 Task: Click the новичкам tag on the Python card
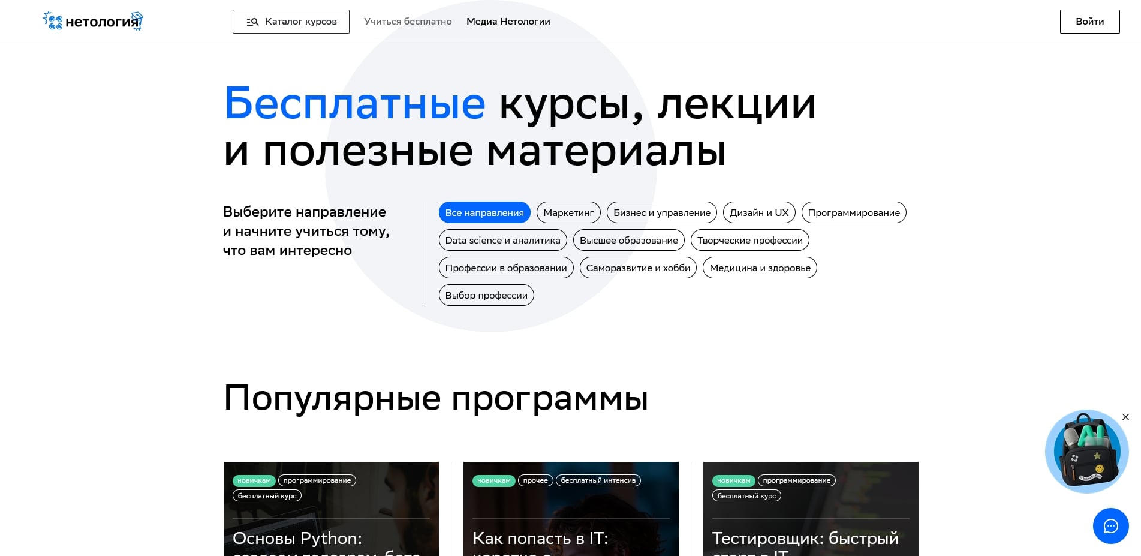(x=254, y=480)
